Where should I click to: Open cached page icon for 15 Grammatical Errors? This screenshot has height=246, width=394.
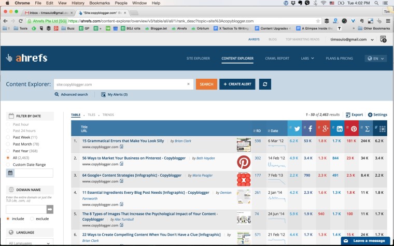[122, 147]
